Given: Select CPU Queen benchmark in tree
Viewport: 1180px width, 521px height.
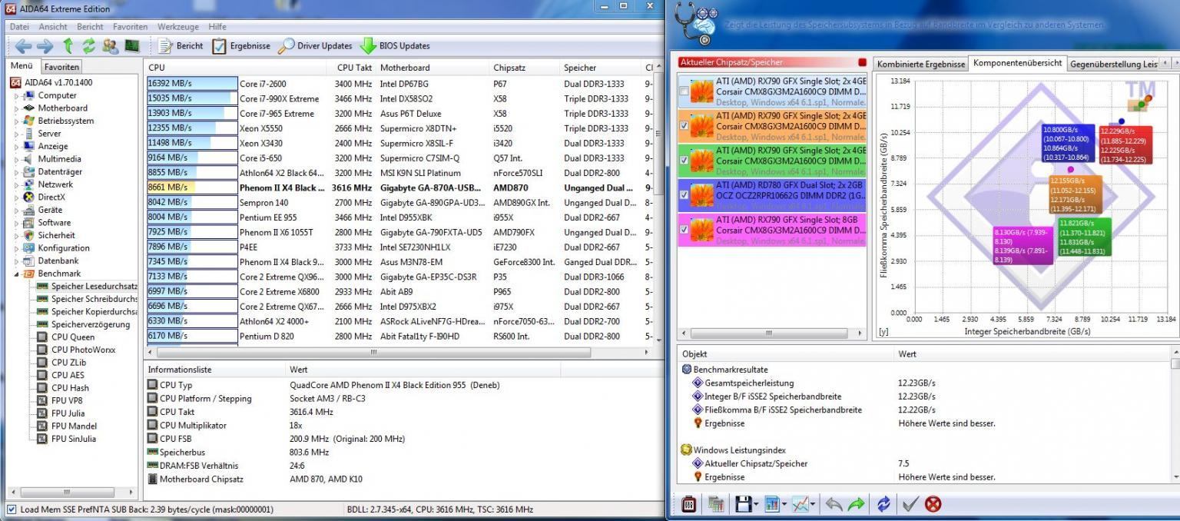Looking at the screenshot, I should (x=72, y=337).
